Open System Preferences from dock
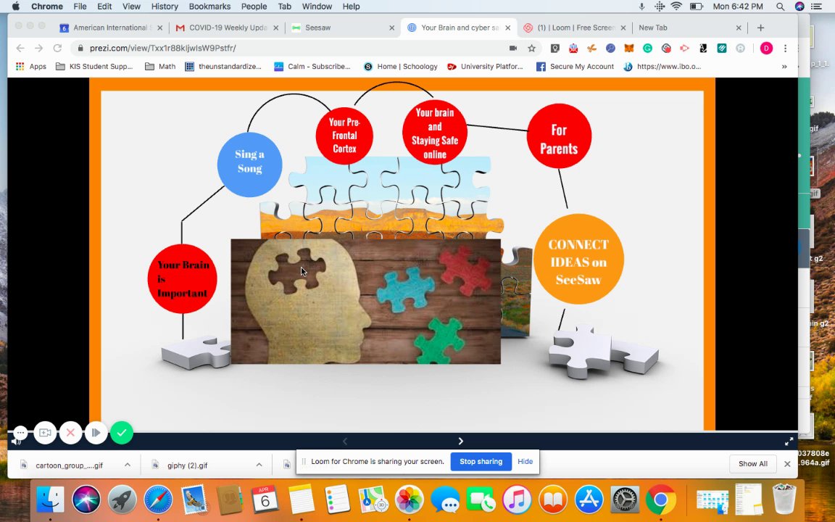Screen dimensions: 835x522 tap(625, 500)
